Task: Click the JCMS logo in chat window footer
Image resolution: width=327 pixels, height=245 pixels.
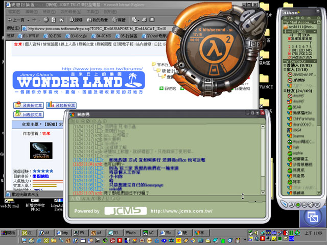Action: (126, 211)
